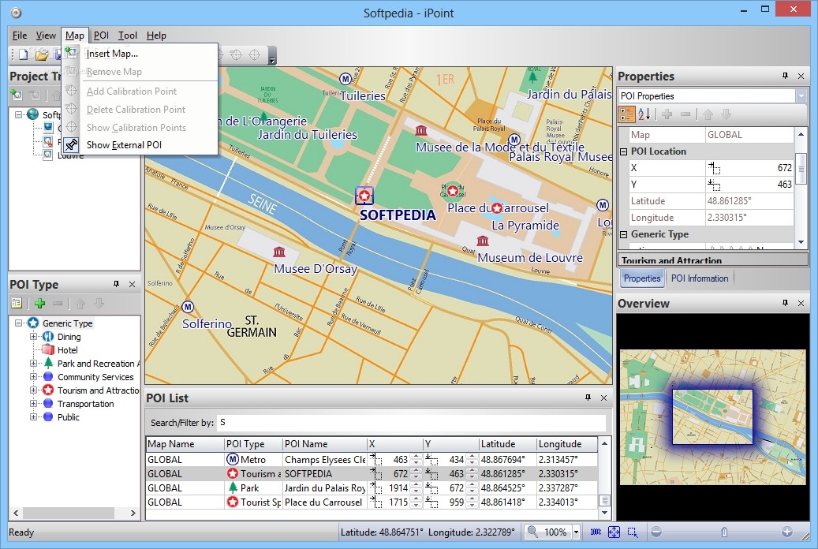Toggle categorized view in Properties
Screen dimensions: 818x549
coord(626,114)
